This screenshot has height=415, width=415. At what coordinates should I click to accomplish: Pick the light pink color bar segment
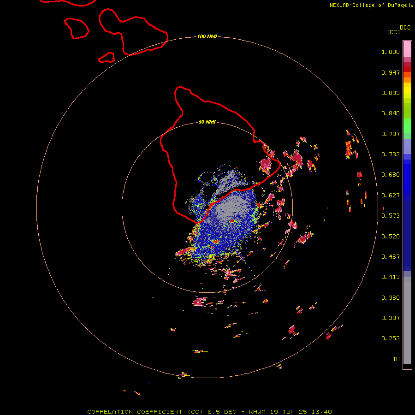[x=407, y=49]
